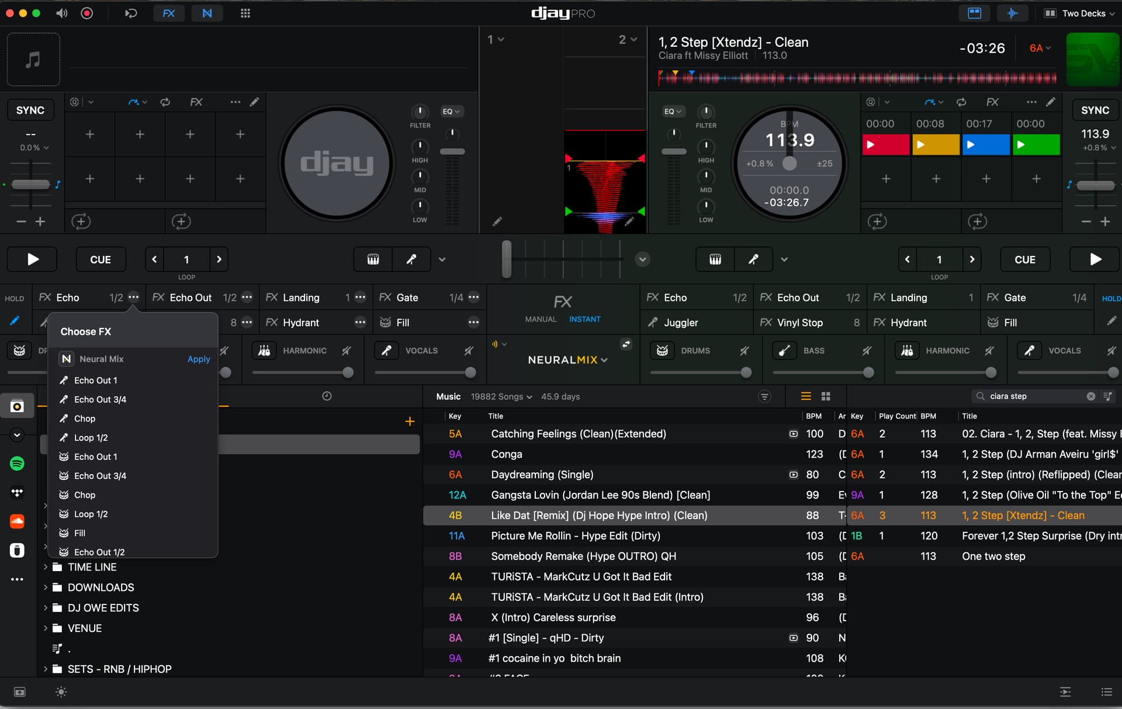Switch FX mode to MANUAL
The width and height of the screenshot is (1122, 709).
[540, 319]
